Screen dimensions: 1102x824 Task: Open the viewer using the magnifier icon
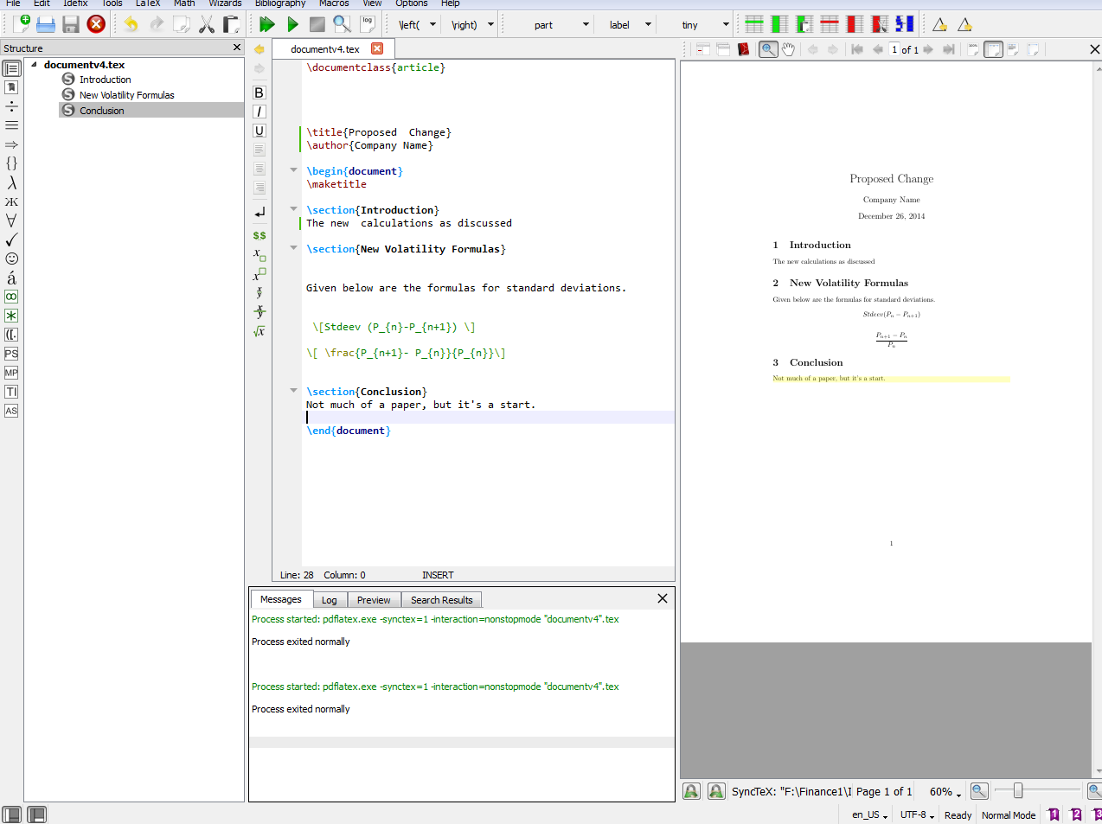pos(343,24)
